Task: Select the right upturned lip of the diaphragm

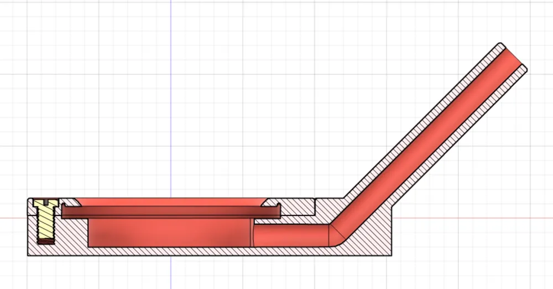Action: [x=279, y=210]
